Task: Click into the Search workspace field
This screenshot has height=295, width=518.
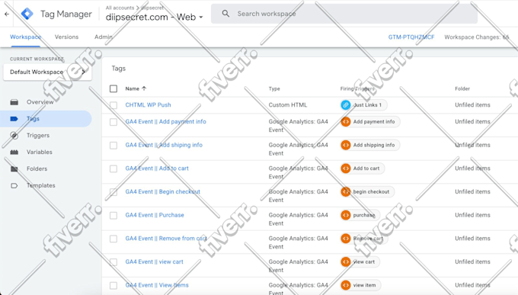Action: 344,14
